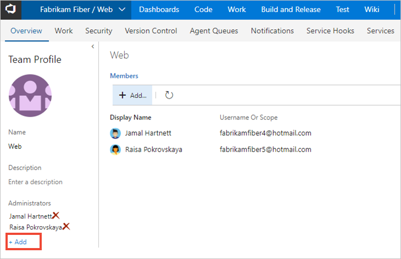Image resolution: width=401 pixels, height=259 pixels.
Task: Open the Wiki hub
Action: coord(372,10)
